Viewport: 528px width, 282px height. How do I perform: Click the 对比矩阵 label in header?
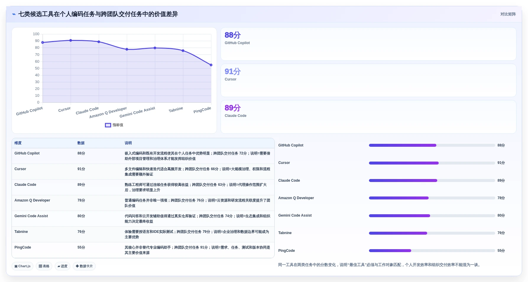click(508, 14)
